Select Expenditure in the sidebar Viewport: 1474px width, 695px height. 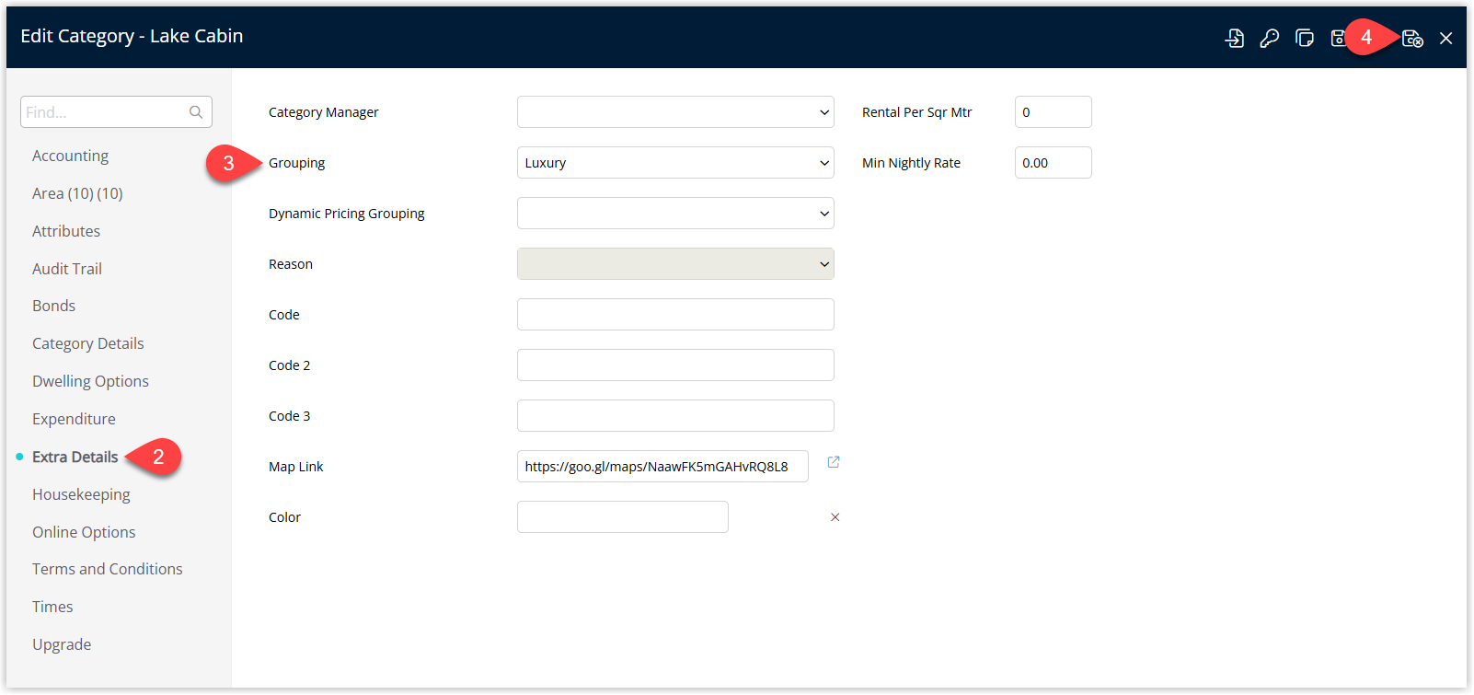point(74,419)
